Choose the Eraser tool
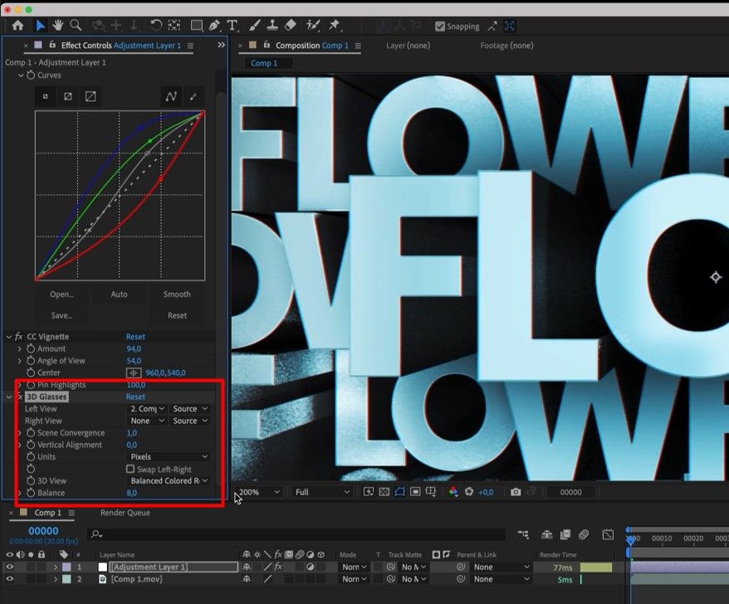Viewport: 729px width, 604px height. [x=290, y=26]
